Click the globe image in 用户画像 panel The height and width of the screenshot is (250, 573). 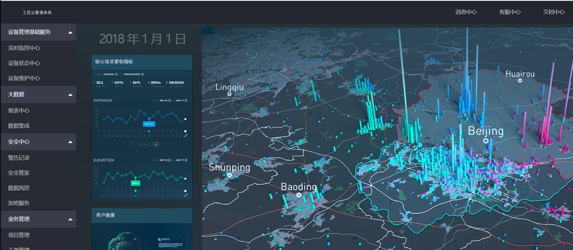pos(124,241)
